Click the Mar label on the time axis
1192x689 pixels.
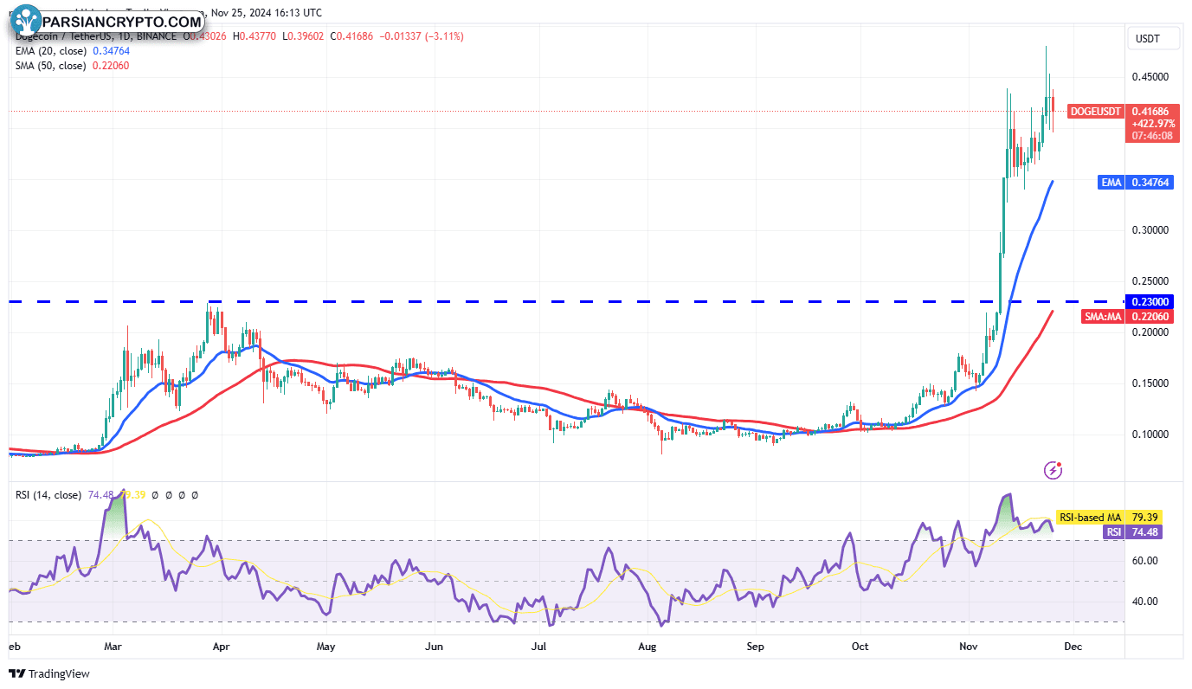[x=113, y=646]
